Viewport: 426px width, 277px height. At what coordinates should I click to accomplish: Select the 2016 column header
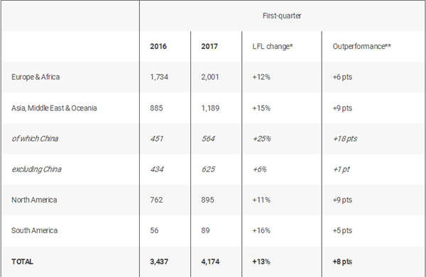(x=158, y=46)
